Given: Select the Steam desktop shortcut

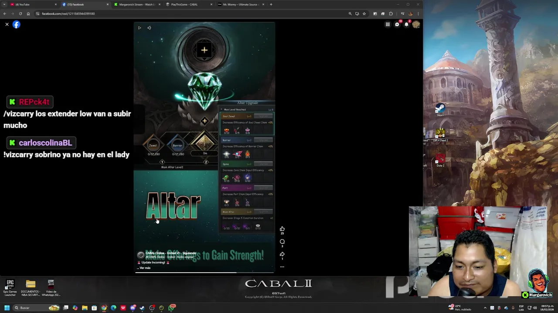Looking at the screenshot, I should pos(440,110).
